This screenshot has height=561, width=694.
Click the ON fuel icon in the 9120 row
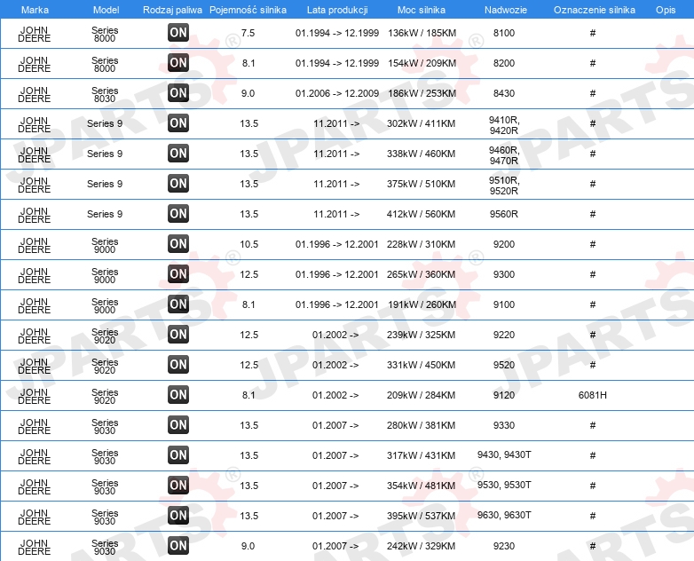click(178, 394)
